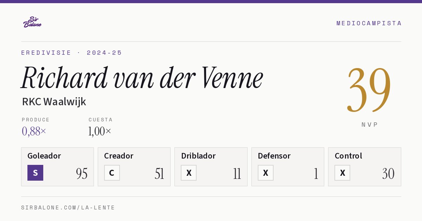Click the Eredivisie 2024-25 season label
This screenshot has height=221, width=422.
coord(72,53)
